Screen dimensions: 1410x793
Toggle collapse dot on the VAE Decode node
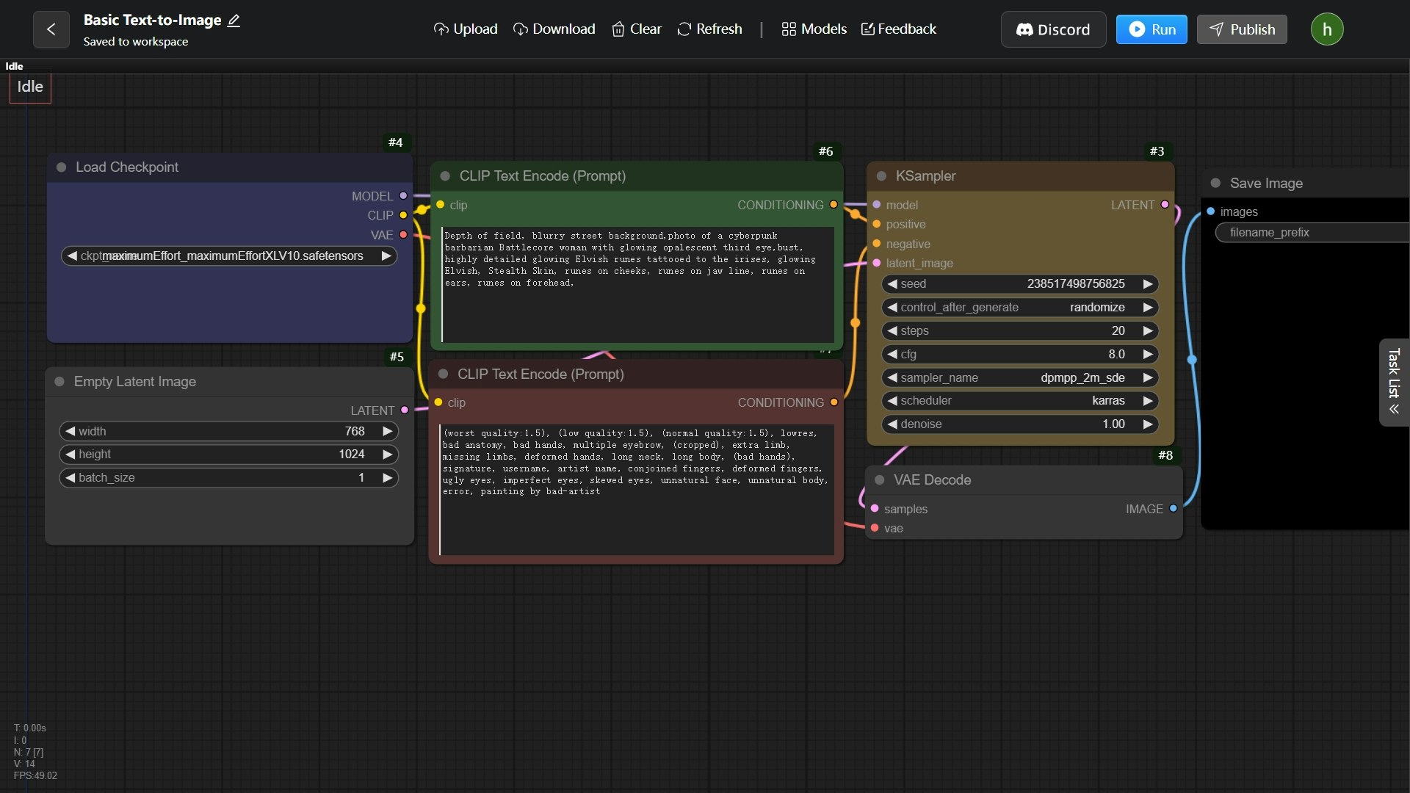pyautogui.click(x=879, y=480)
